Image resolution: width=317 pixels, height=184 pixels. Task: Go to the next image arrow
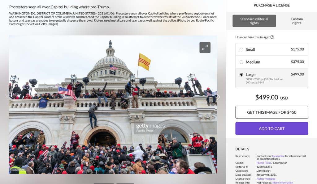click(x=218, y=97)
